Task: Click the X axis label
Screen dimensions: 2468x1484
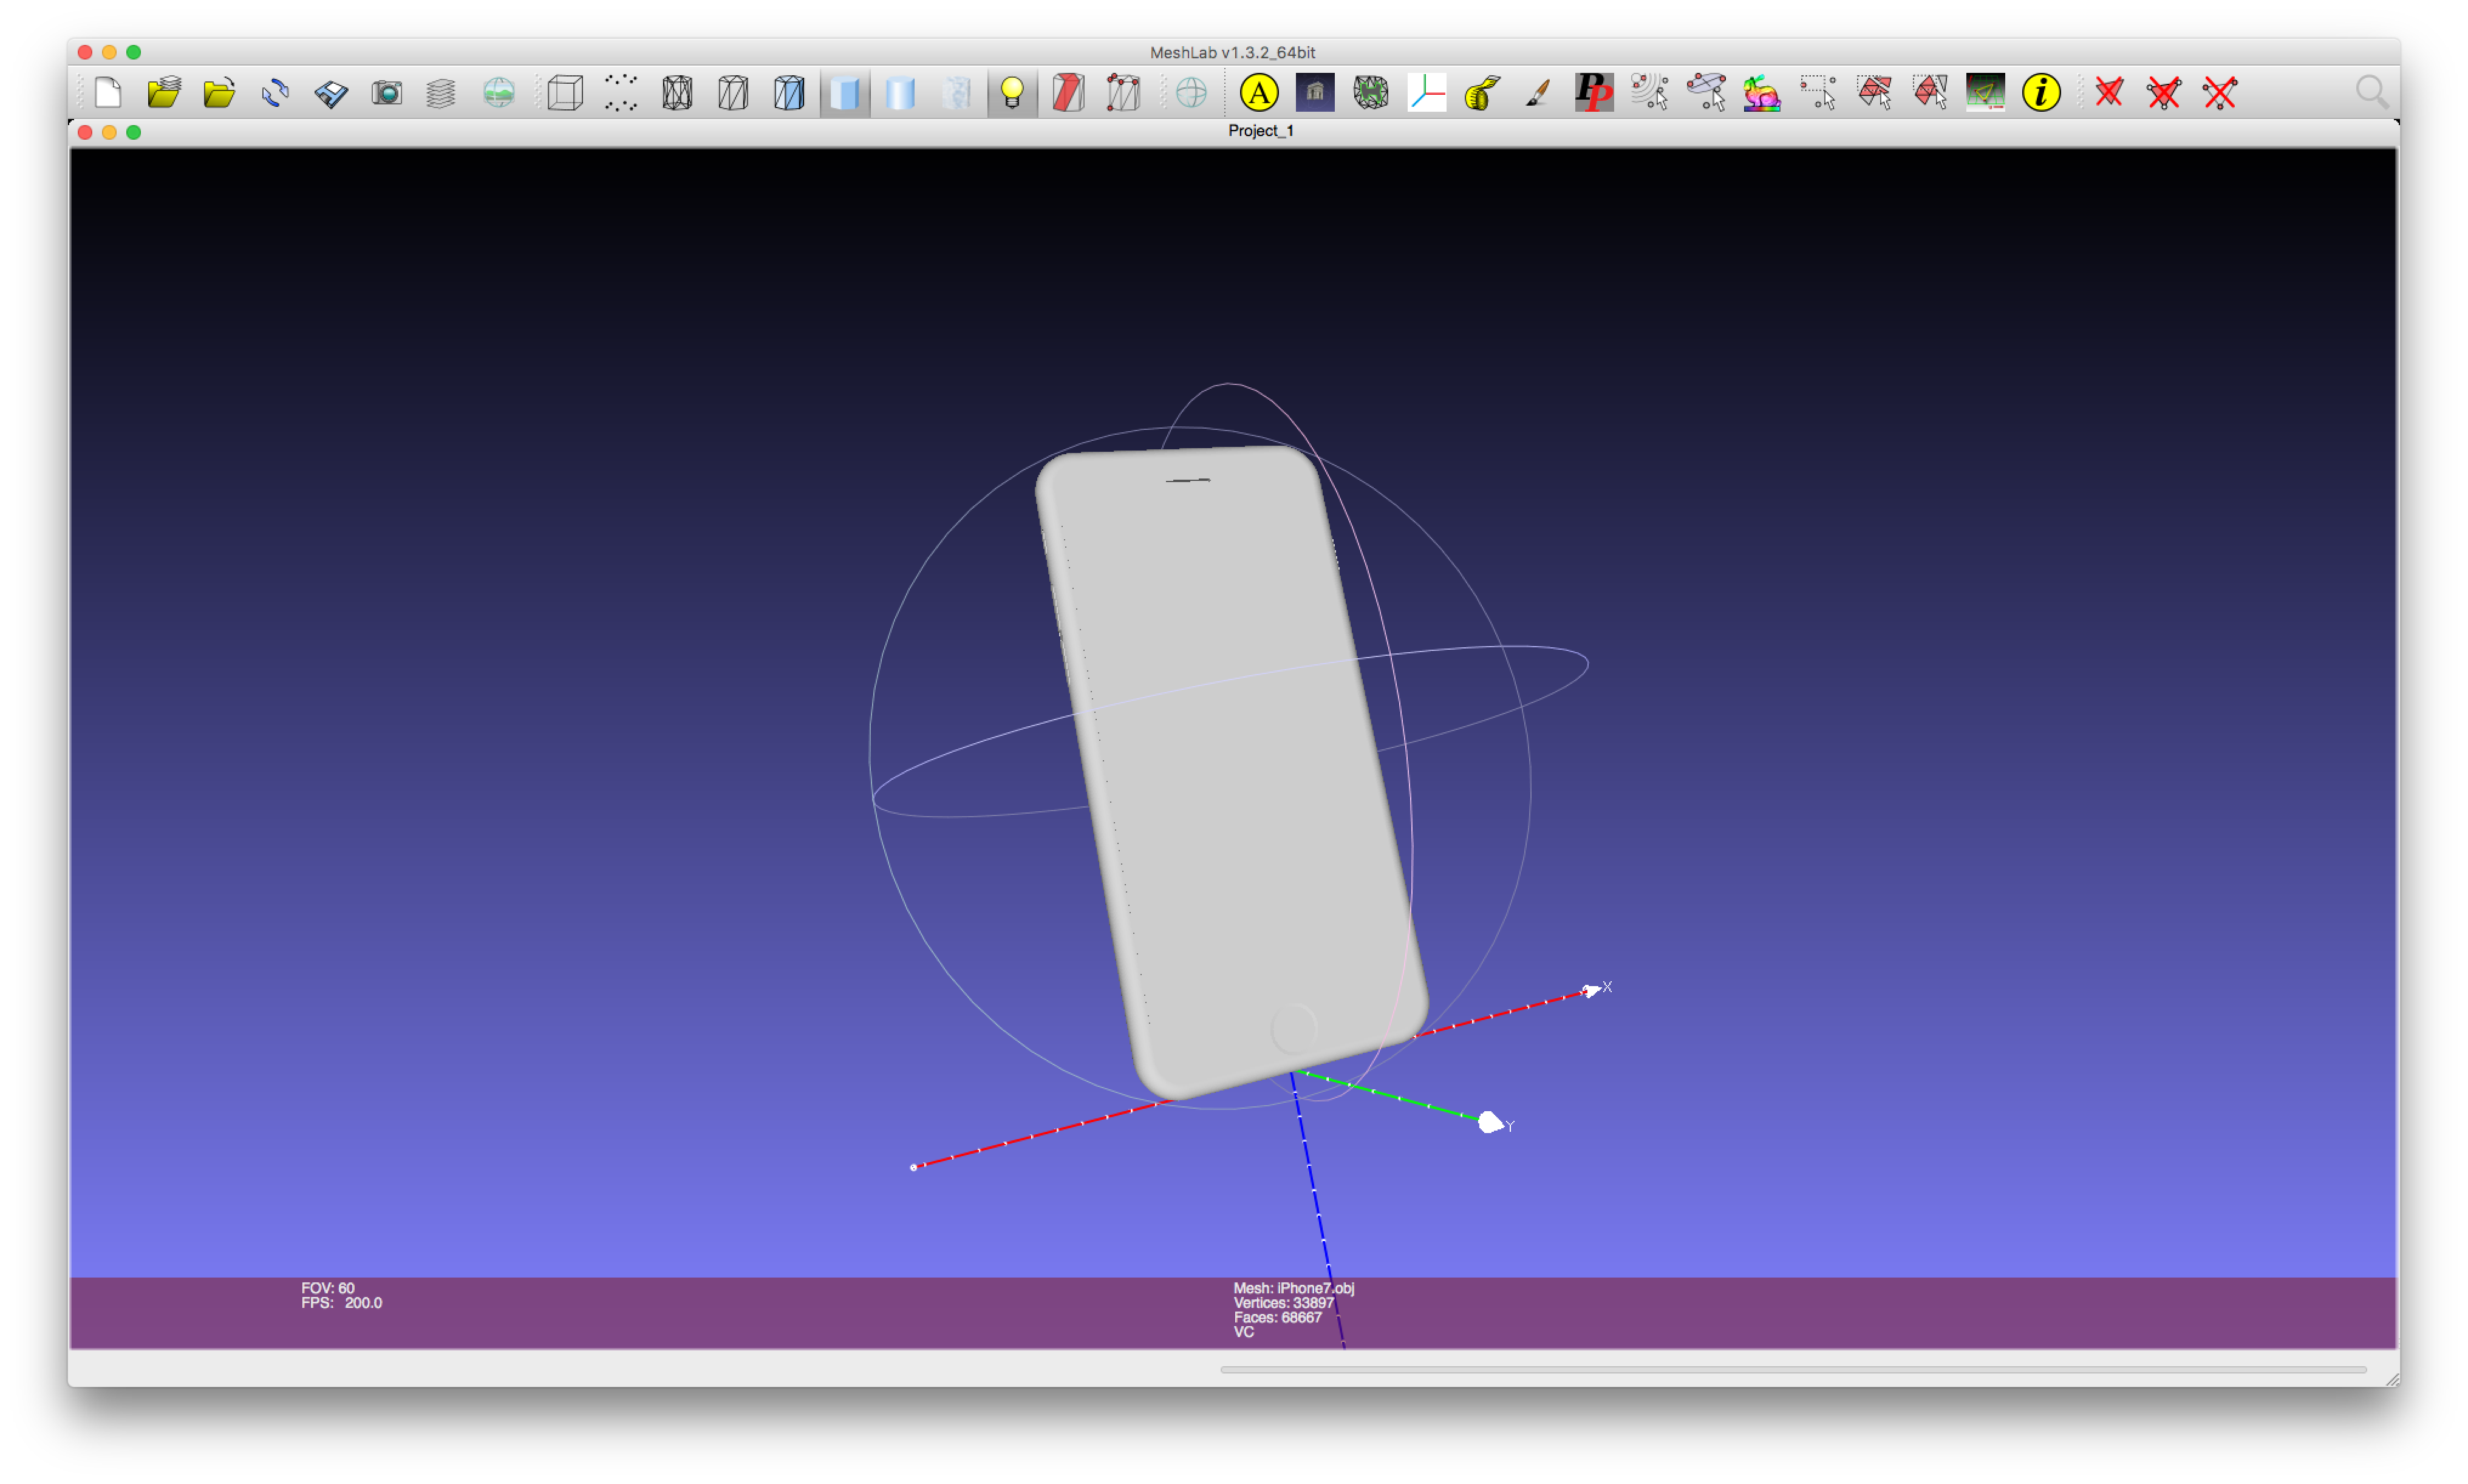Action: [1607, 987]
